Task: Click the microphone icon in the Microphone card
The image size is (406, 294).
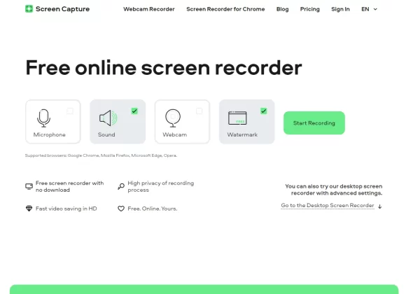Action: (43, 118)
